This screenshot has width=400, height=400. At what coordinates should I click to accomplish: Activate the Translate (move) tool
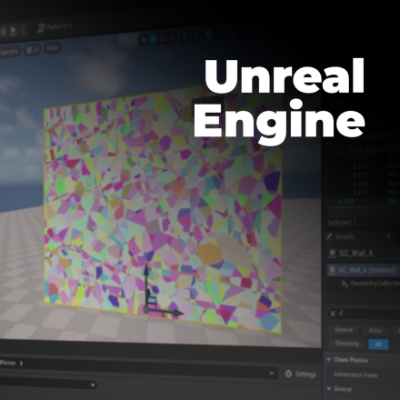click(154, 39)
